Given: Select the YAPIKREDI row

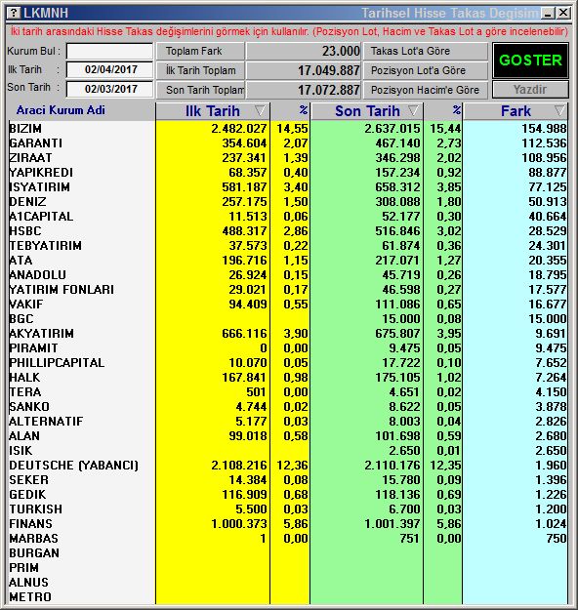Looking at the screenshot, I should click(288, 173).
